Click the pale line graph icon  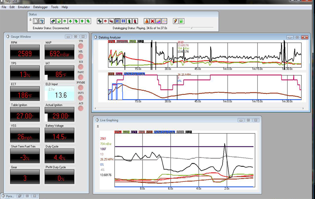[164, 21]
